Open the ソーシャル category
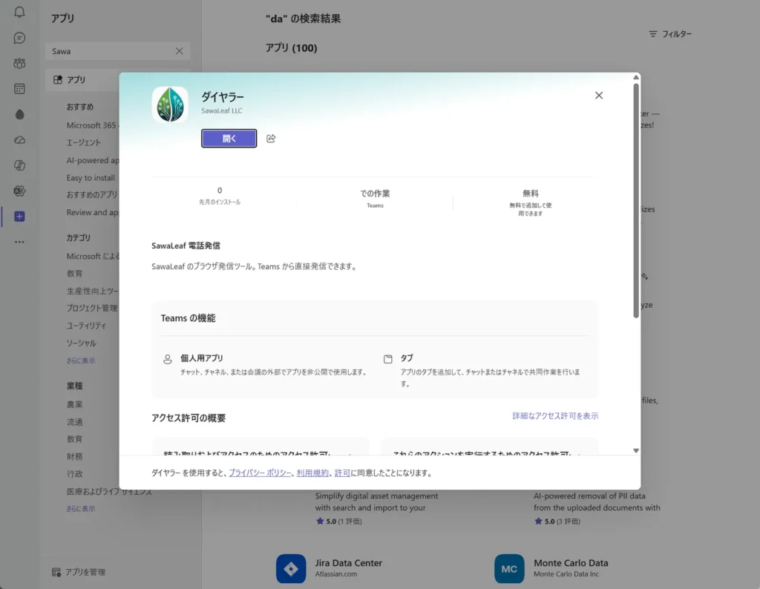Viewport: 760px width, 589px height. (x=81, y=343)
